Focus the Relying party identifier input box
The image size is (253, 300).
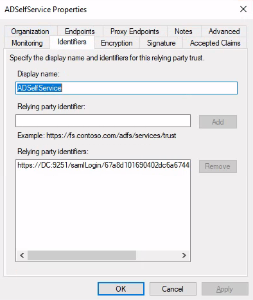(103, 121)
